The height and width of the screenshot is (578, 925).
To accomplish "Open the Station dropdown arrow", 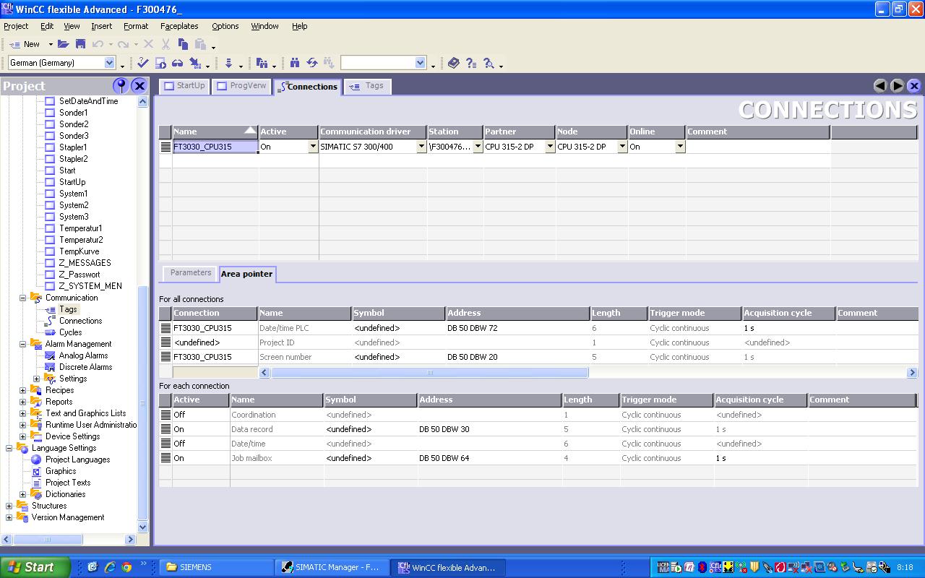I will (x=478, y=147).
